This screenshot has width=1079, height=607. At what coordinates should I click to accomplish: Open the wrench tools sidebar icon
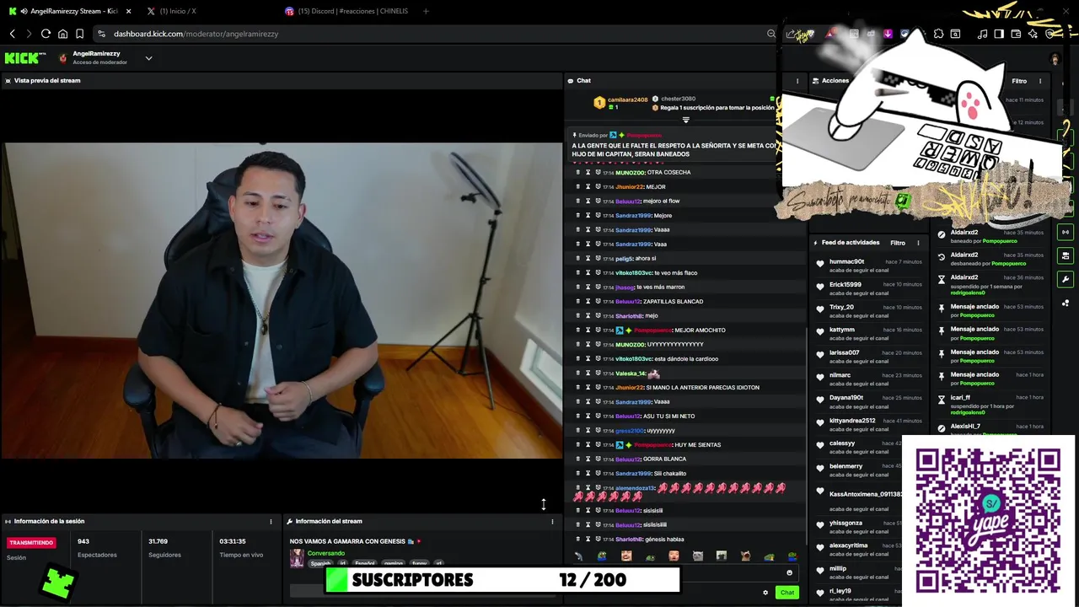(1066, 279)
